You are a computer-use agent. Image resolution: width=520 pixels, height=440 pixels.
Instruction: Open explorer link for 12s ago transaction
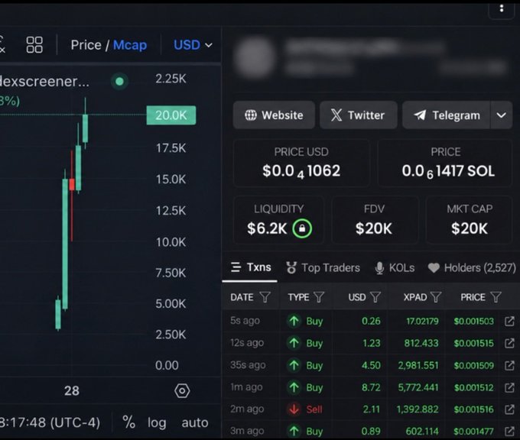tap(509, 343)
